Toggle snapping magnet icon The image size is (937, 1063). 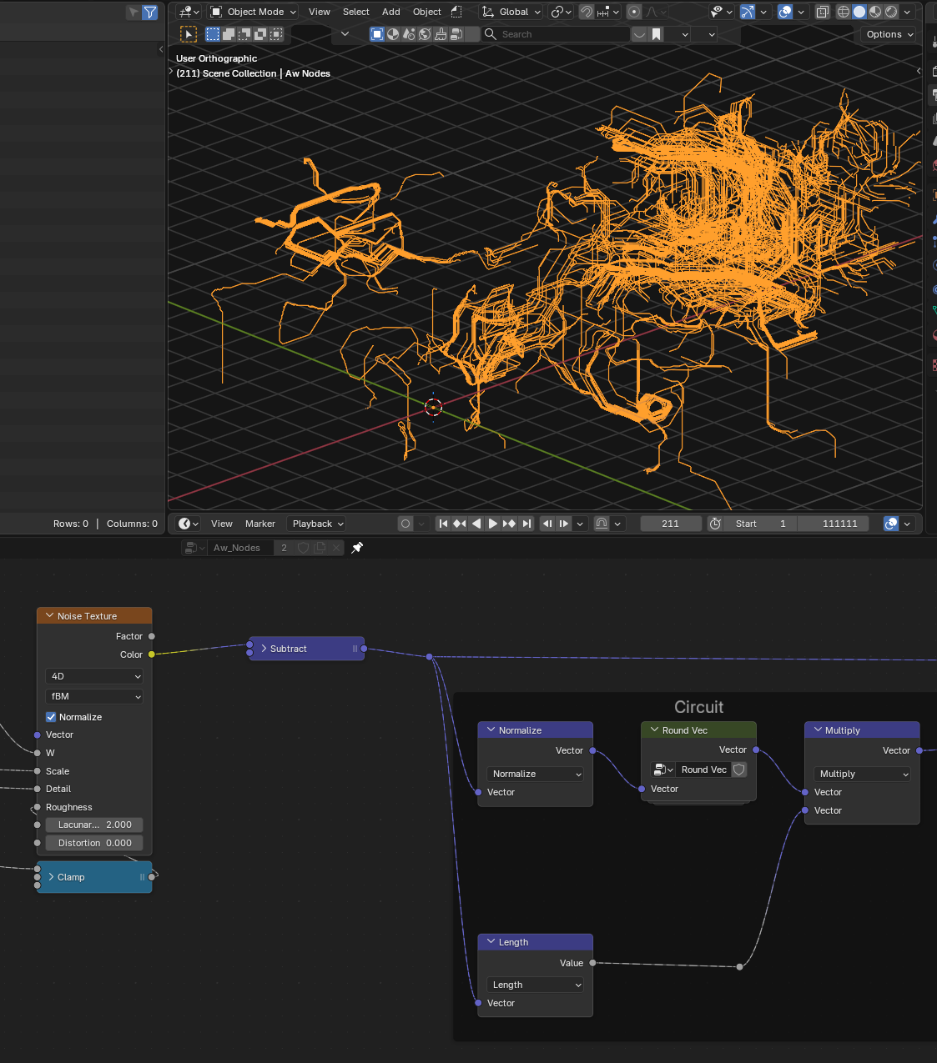[587, 12]
